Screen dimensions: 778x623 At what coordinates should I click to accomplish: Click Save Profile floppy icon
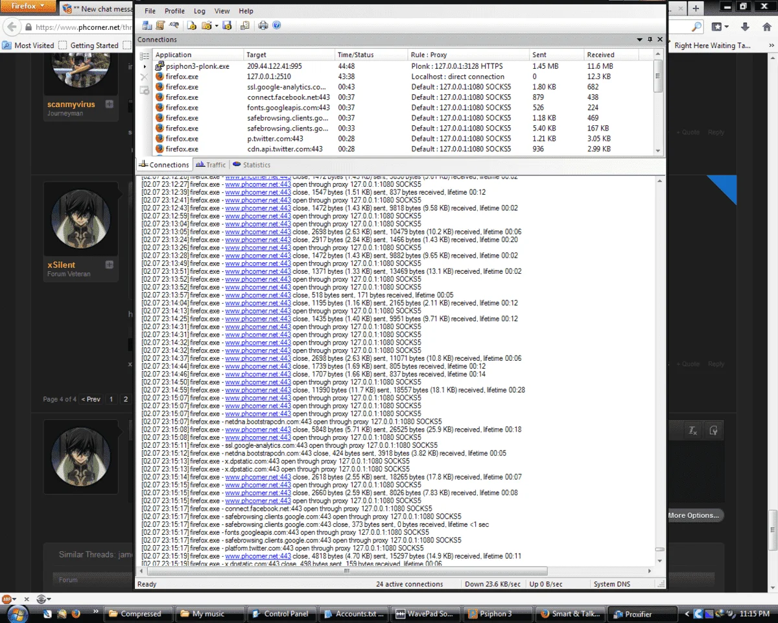(x=227, y=25)
